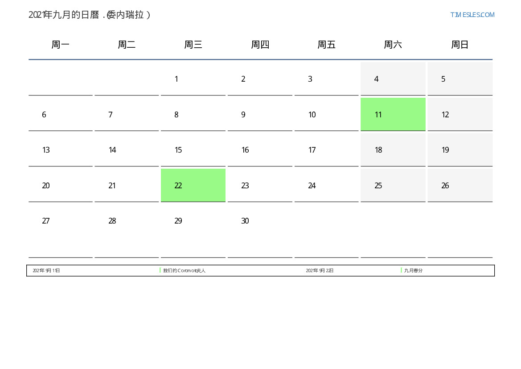Select date 10 in the calendar

pyautogui.click(x=326, y=115)
